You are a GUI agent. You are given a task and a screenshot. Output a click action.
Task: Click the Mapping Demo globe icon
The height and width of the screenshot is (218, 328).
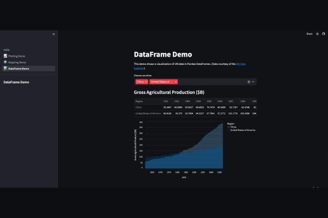point(5,62)
